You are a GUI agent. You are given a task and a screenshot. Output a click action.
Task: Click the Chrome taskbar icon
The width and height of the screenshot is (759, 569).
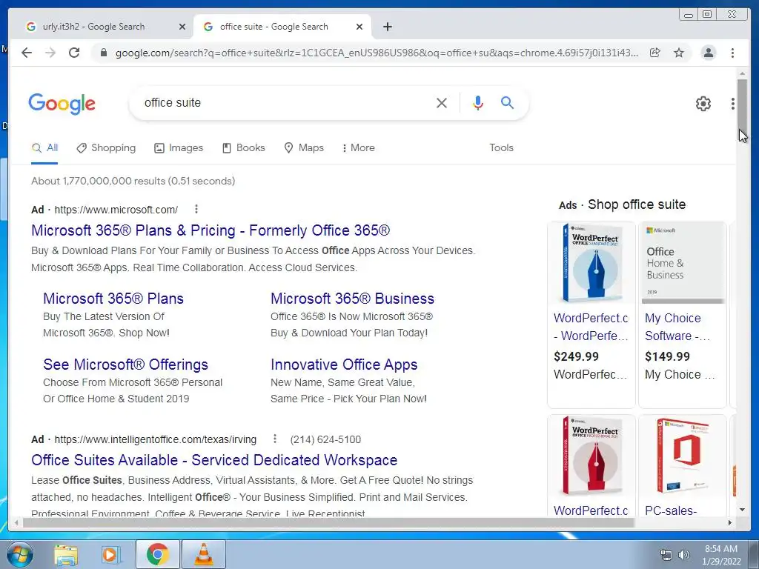[x=157, y=554]
